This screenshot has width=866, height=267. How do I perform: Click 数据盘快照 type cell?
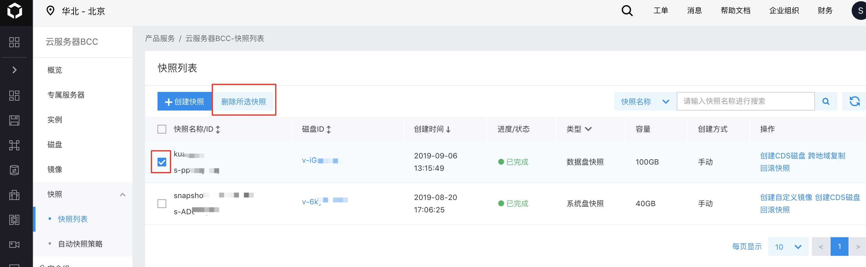[x=585, y=162]
